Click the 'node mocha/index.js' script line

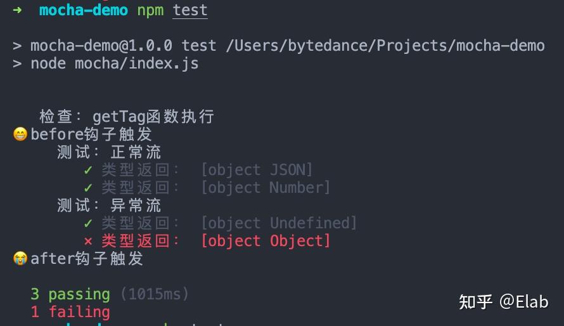point(114,63)
